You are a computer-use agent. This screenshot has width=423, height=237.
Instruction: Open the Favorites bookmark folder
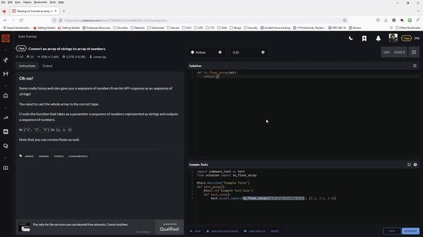[120, 28]
